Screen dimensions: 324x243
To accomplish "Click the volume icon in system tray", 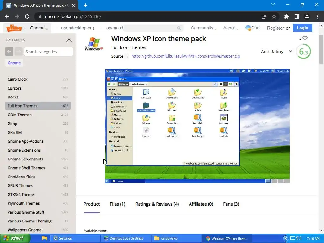I will point(299,239).
